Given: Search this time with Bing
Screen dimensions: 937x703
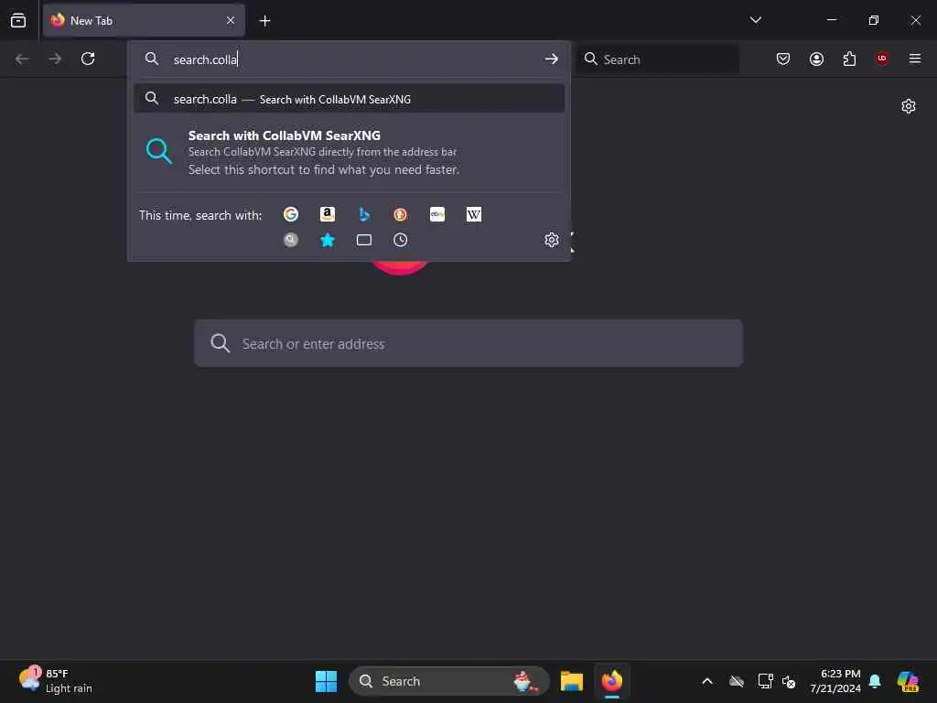Looking at the screenshot, I should pos(364,214).
